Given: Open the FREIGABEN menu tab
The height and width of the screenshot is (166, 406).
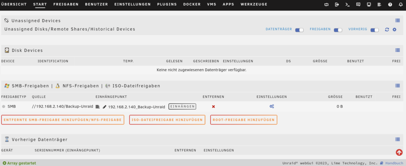Looking at the screenshot, I should tap(66, 4).
